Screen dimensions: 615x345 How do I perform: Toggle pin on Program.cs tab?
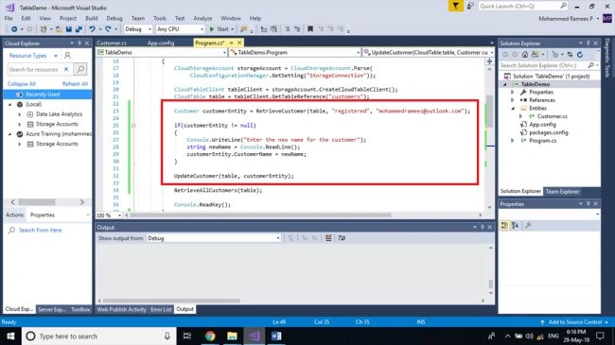click(x=232, y=43)
